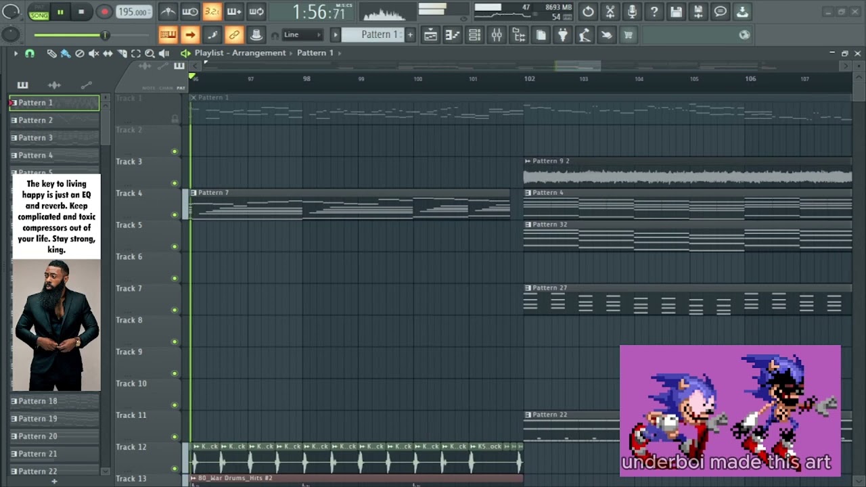Open the piano roll view
The image size is (866, 487).
pyautogui.click(x=453, y=35)
